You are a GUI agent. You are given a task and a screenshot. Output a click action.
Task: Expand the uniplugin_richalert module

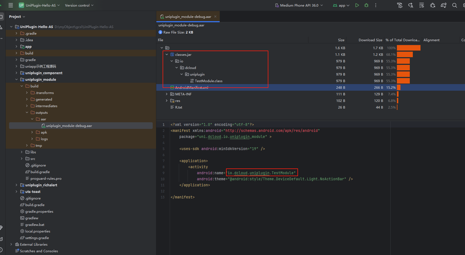(x=16, y=185)
